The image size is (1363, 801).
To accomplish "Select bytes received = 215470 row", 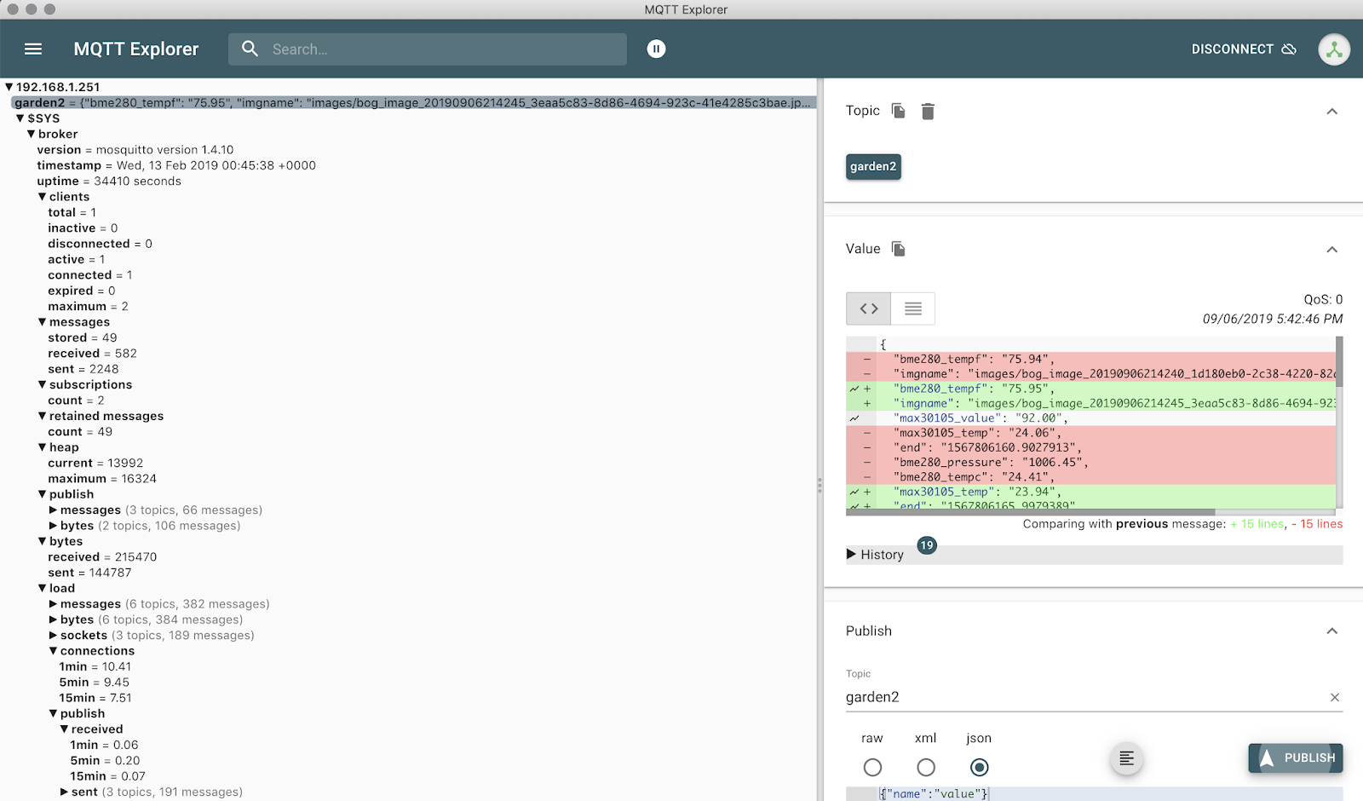I will [102, 557].
